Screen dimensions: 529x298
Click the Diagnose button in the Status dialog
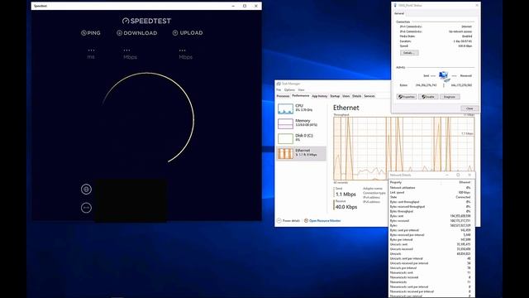pyautogui.click(x=450, y=97)
